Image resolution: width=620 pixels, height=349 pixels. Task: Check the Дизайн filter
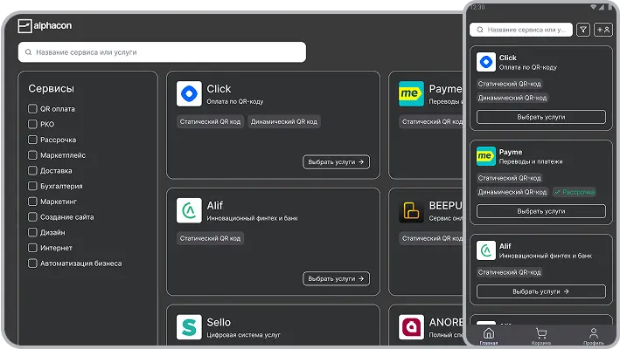pos(32,232)
